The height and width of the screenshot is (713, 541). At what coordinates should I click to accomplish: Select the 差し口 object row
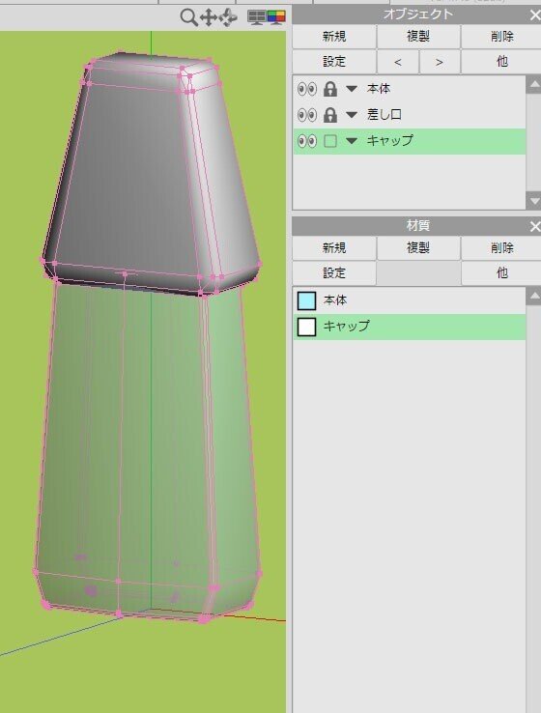point(410,115)
